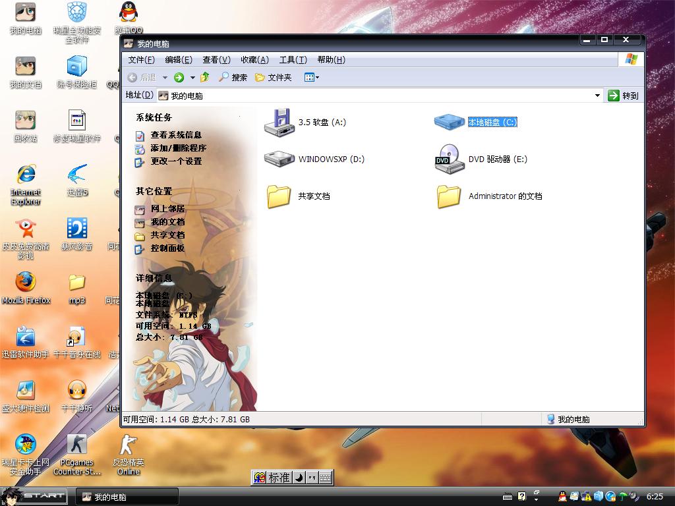Toggle the punctuation mode button on IME bar
This screenshot has height=506, width=675.
pyautogui.click(x=312, y=478)
